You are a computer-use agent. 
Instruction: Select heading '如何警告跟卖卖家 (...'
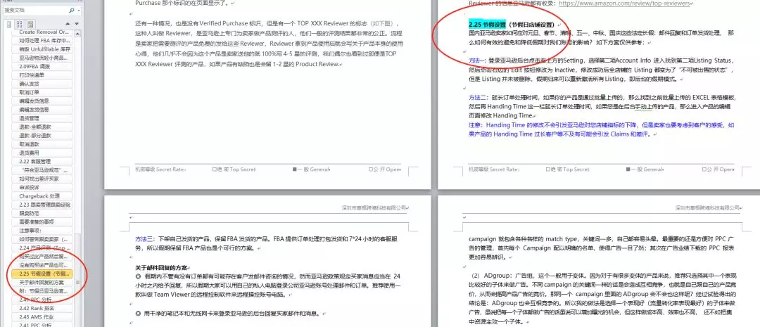44,239
